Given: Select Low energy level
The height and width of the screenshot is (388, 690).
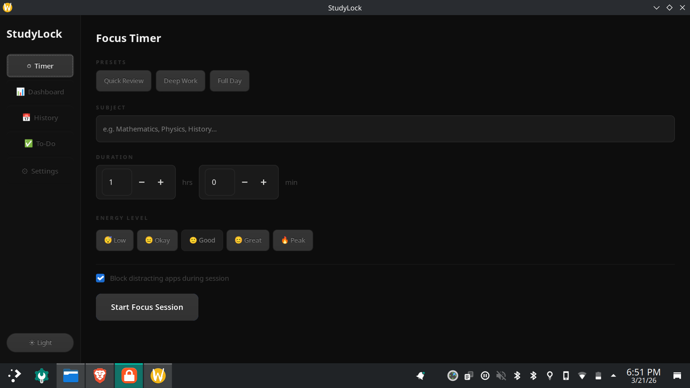Looking at the screenshot, I should [115, 240].
